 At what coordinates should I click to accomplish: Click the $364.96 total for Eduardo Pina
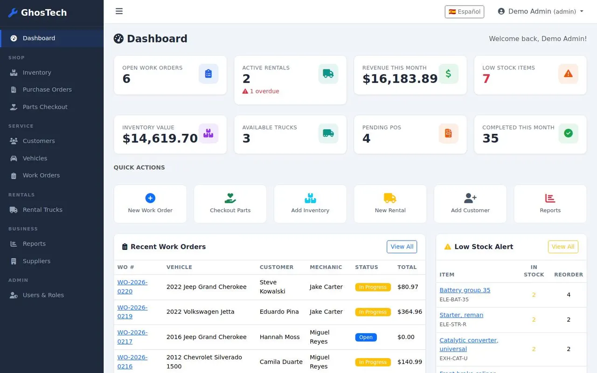tap(410, 312)
